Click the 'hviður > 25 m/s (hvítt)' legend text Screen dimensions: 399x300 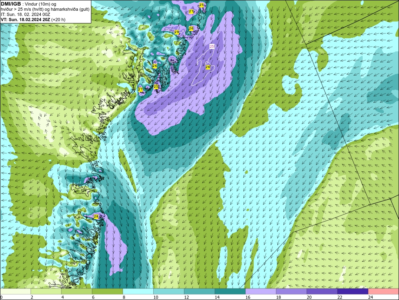pyautogui.click(x=22, y=10)
